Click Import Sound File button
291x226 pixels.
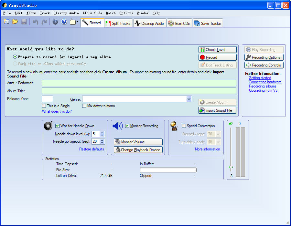tap(217, 110)
